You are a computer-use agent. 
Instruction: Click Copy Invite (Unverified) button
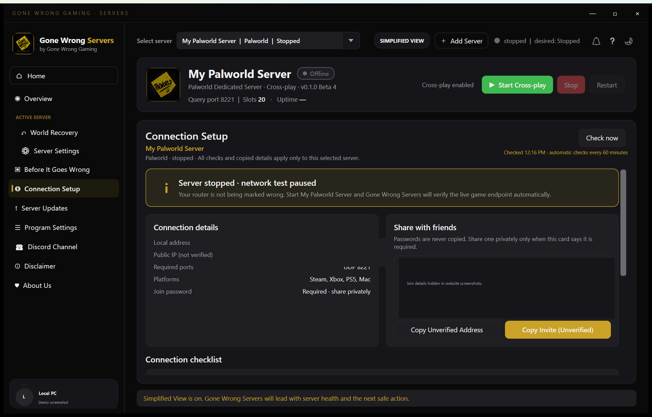[x=558, y=330]
